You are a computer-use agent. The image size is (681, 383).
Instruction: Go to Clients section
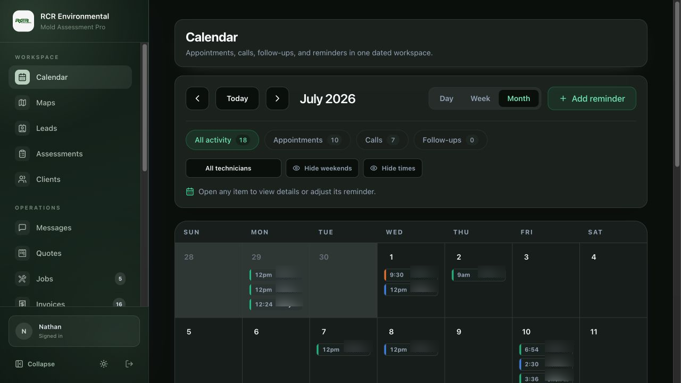point(70,179)
